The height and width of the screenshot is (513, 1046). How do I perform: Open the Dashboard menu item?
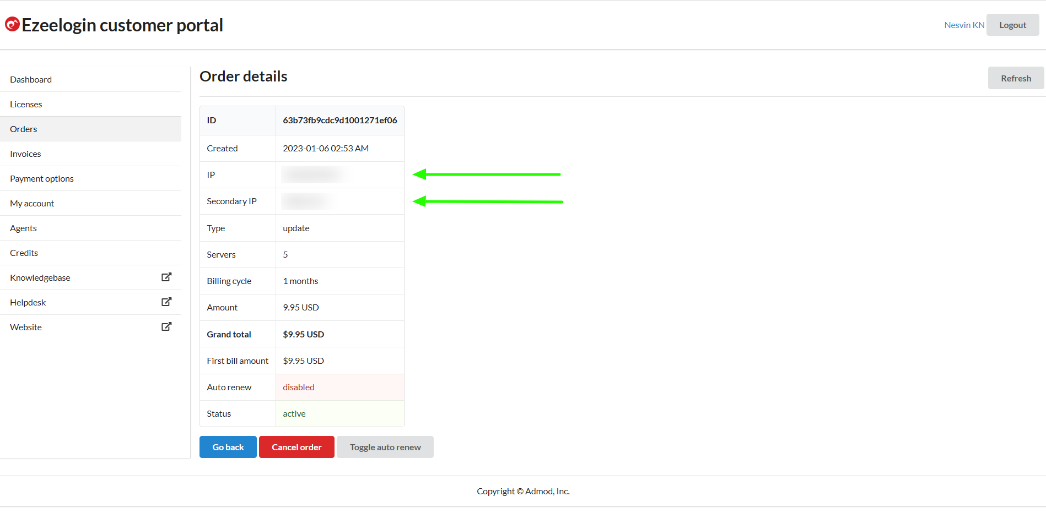tap(31, 79)
